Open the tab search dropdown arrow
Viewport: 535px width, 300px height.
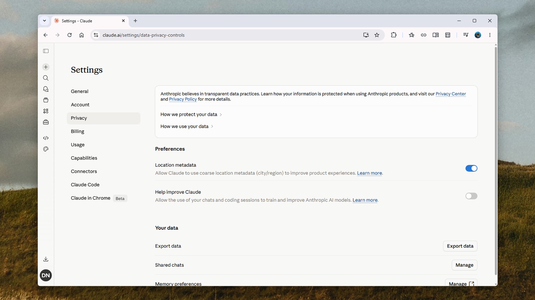coord(44,21)
